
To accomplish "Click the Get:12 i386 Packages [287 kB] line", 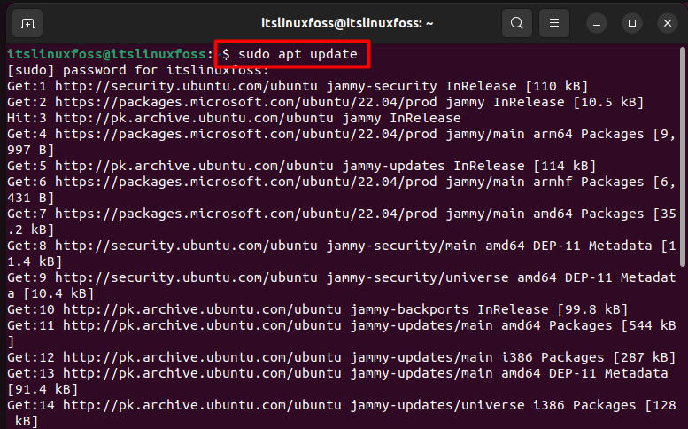I will [342, 357].
